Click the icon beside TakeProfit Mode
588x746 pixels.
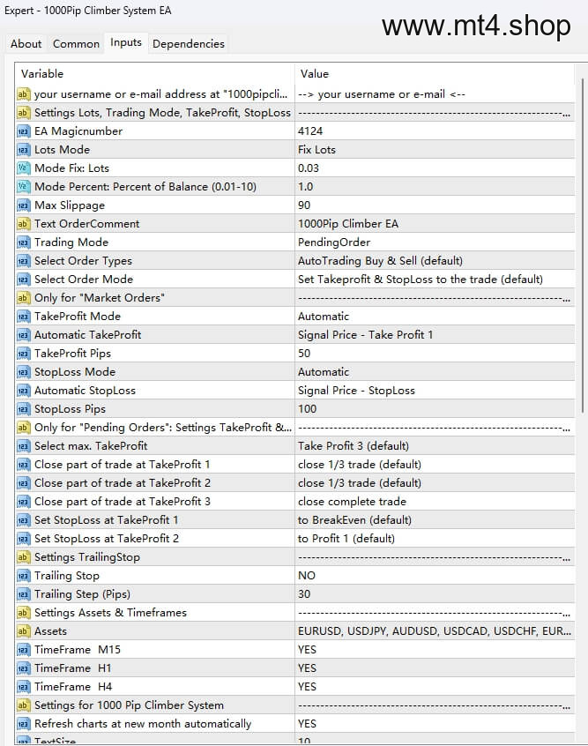tap(23, 317)
